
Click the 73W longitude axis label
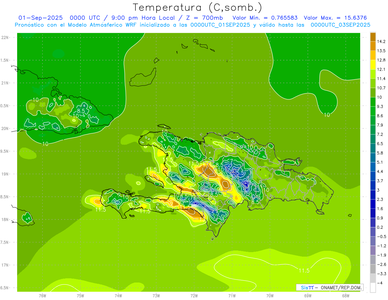click(156, 295)
